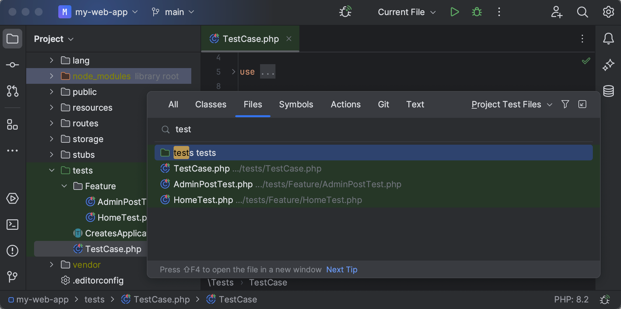Open the Current File run configuration dropdown

tap(406, 12)
